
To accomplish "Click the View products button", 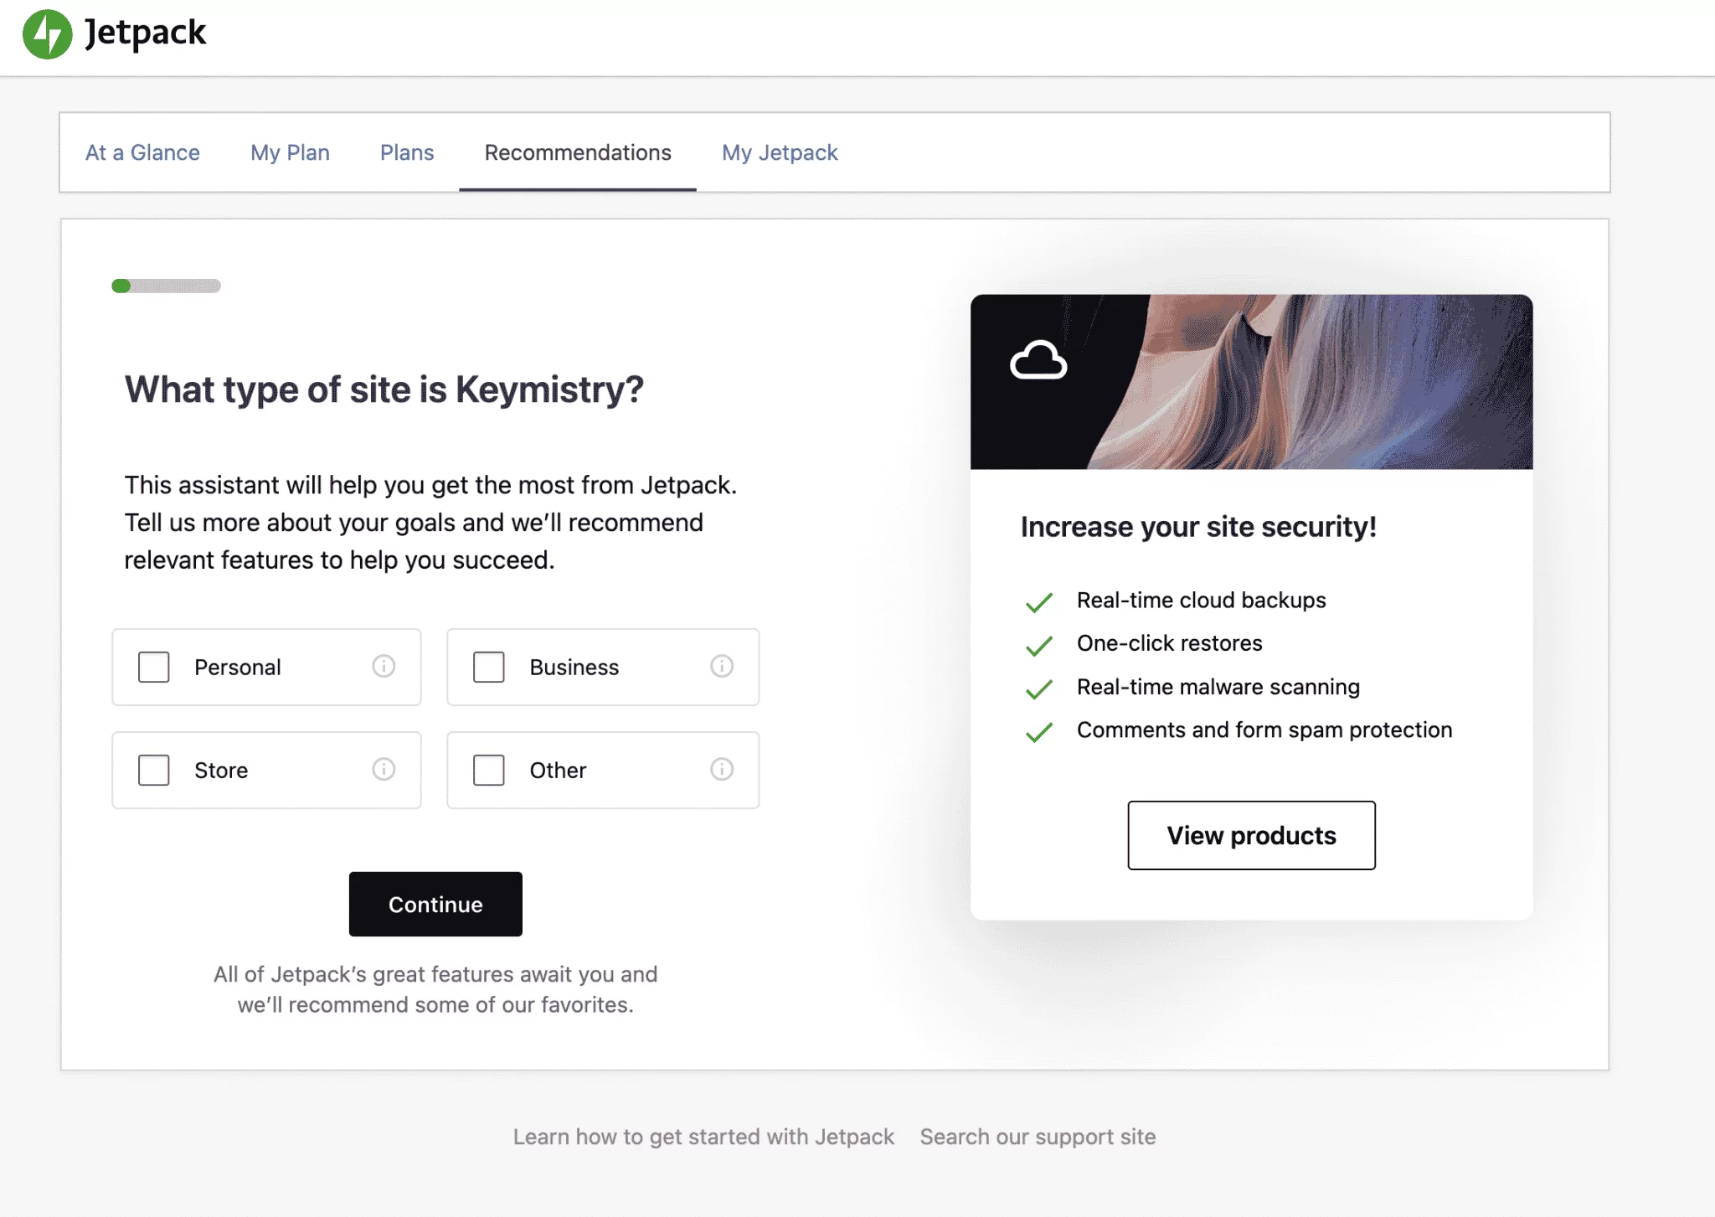I will point(1251,836).
